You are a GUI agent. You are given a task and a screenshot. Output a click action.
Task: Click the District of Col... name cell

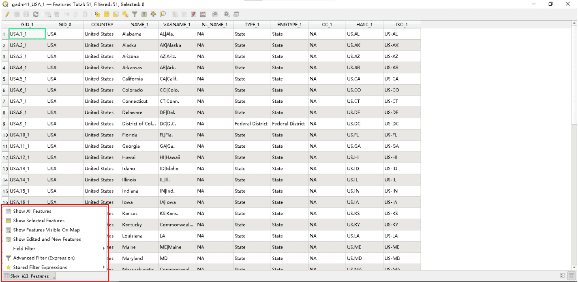click(x=139, y=124)
